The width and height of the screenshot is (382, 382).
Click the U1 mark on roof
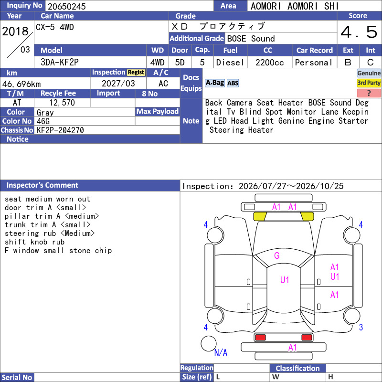[x=285, y=280]
